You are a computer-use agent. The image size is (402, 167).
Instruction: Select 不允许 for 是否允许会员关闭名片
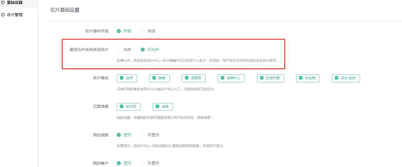point(143,50)
